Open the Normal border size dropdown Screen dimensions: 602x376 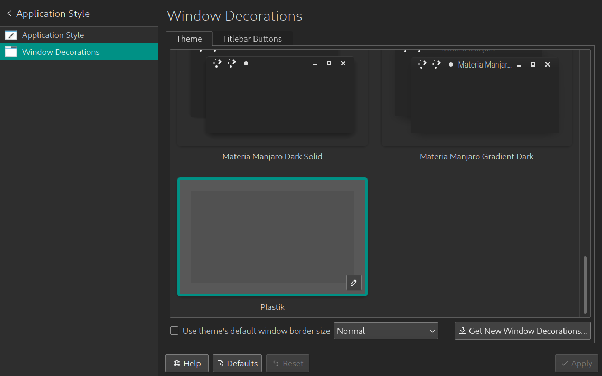386,331
